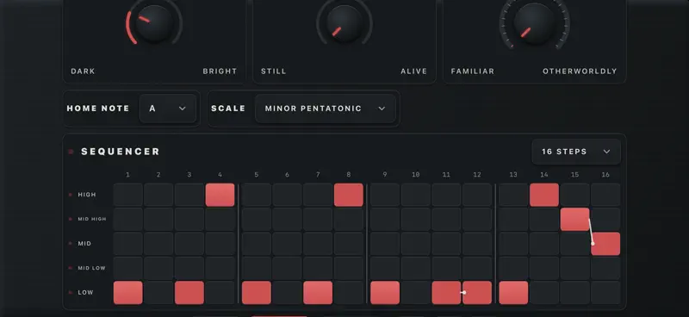Toggle off the Low row step 1
The width and height of the screenshot is (689, 317).
[x=127, y=293]
